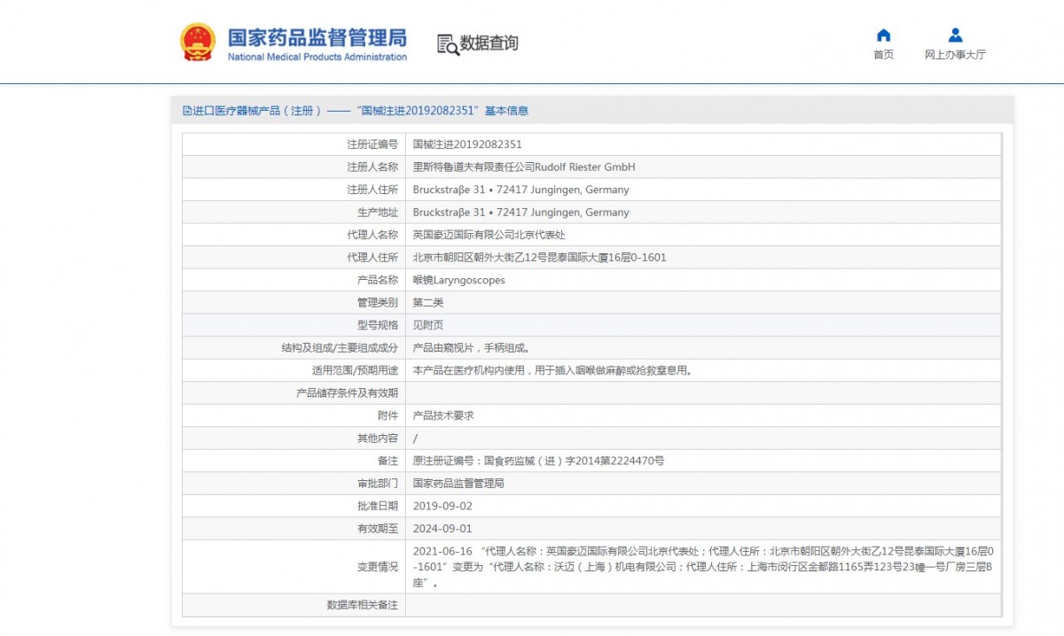
Task: Select registration number 国械注进20192082351 value cell
Action: coord(703,144)
